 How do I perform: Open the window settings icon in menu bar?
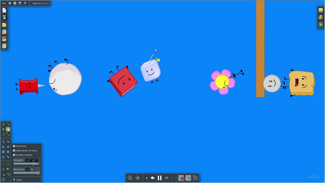20,3
